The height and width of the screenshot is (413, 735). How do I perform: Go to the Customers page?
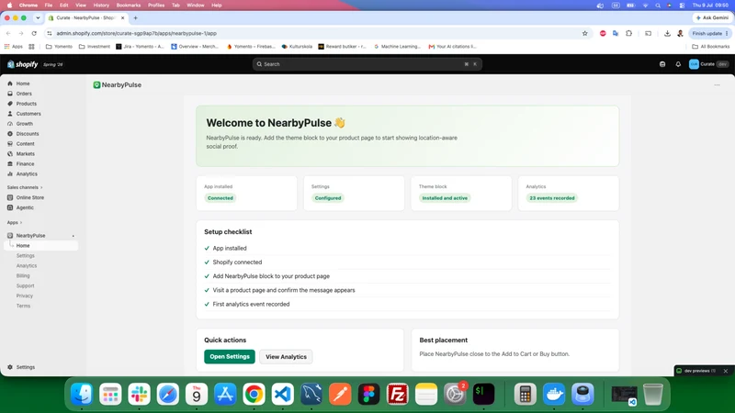click(x=28, y=114)
